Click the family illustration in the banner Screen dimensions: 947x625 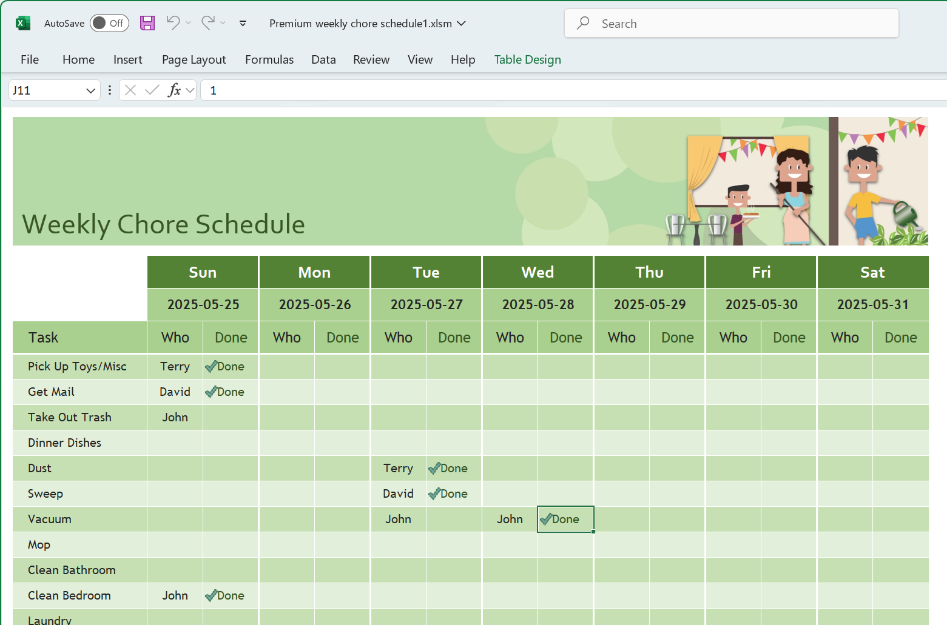pos(796,182)
